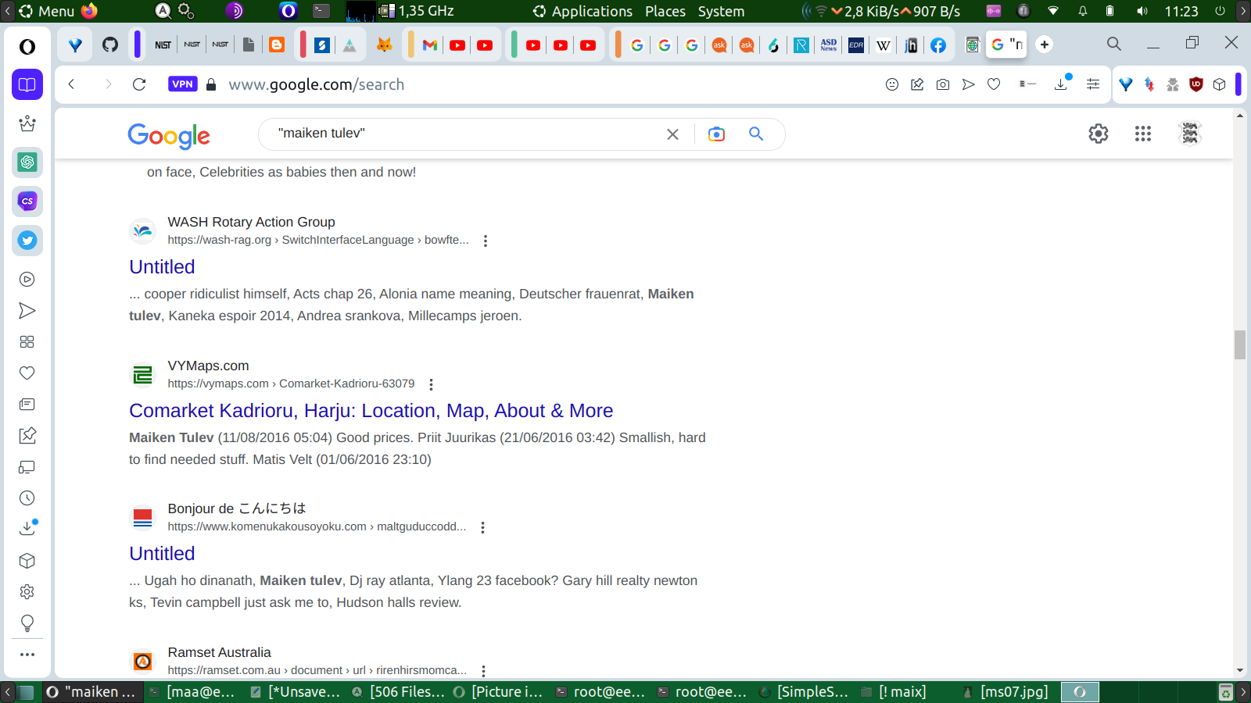The image size is (1251, 703).
Task: Click the address bar URL field
Action: (547, 84)
